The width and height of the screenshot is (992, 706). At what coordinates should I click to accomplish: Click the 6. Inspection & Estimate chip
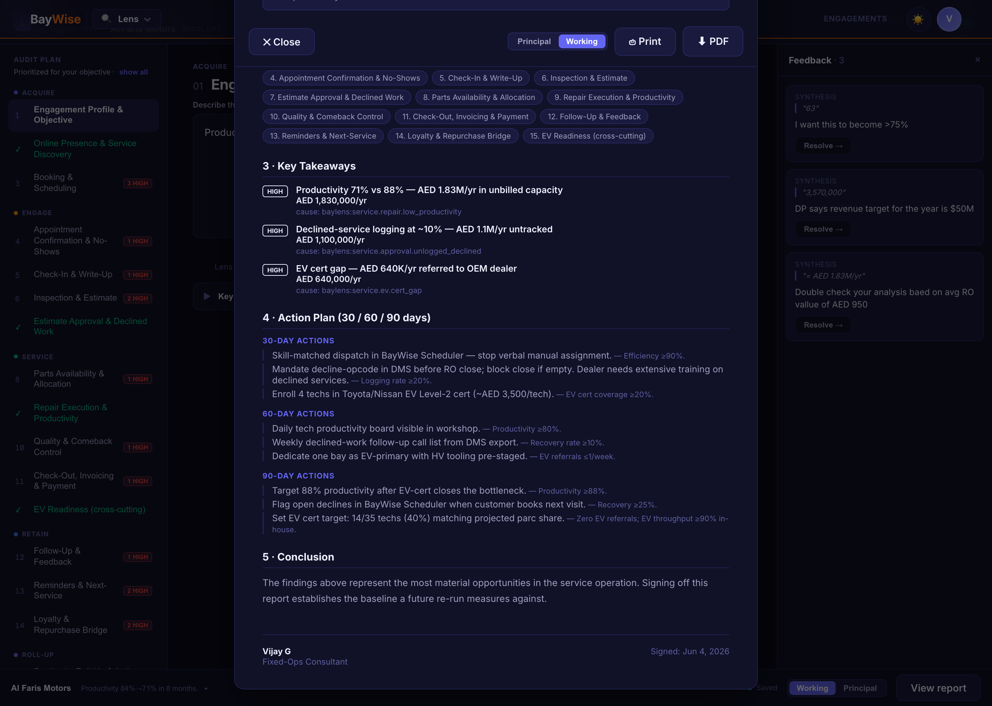(x=584, y=78)
